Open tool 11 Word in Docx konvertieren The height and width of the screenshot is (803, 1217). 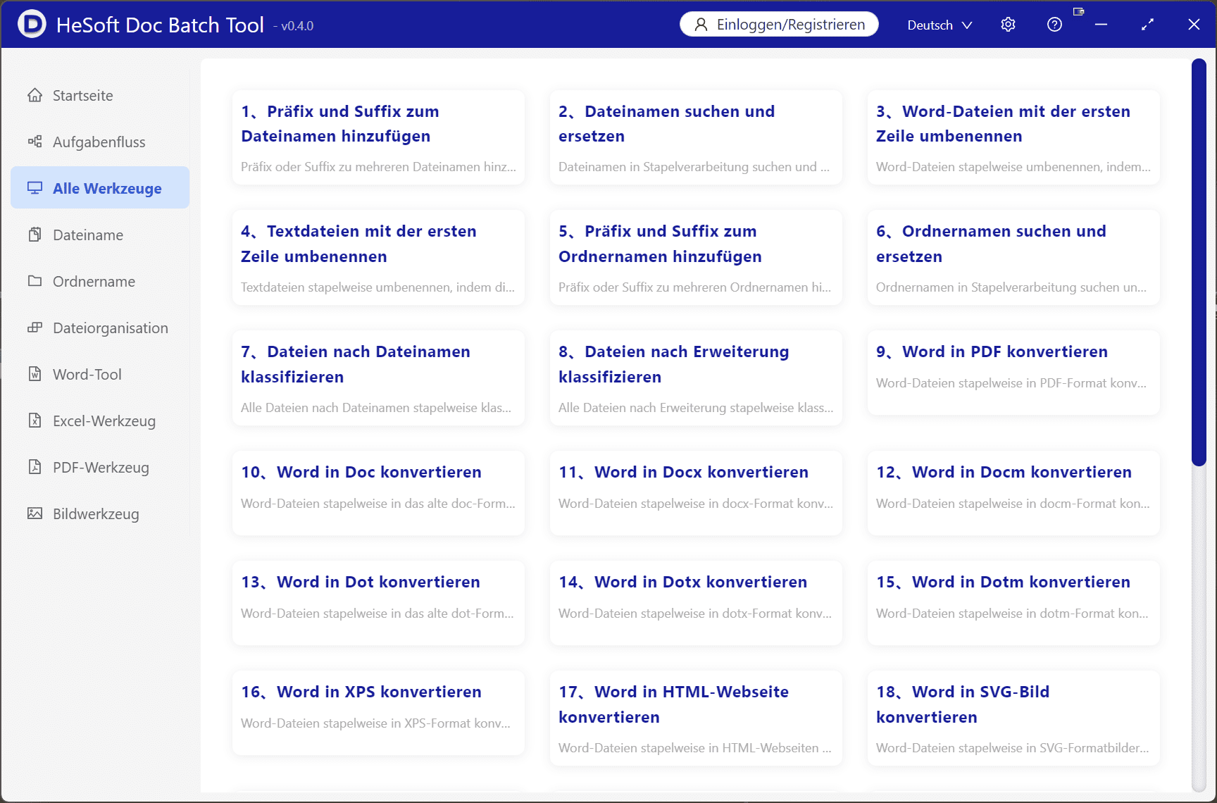tap(696, 493)
